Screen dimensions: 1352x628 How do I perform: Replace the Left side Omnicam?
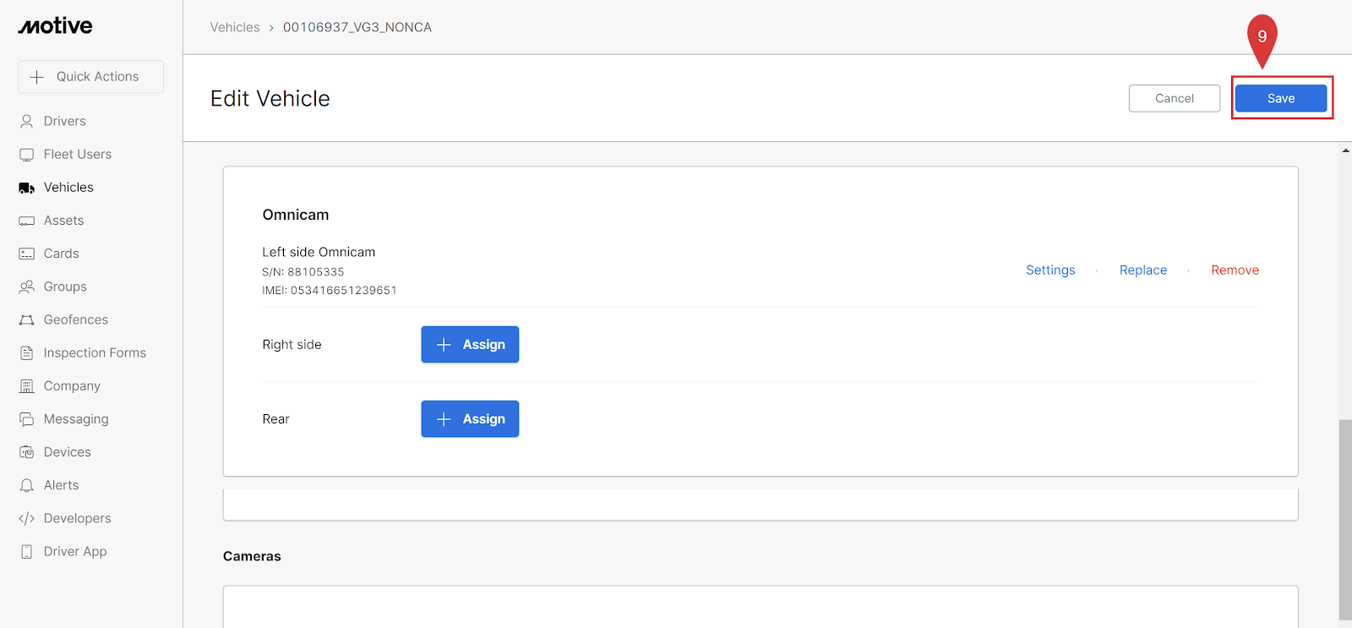[x=1143, y=270]
